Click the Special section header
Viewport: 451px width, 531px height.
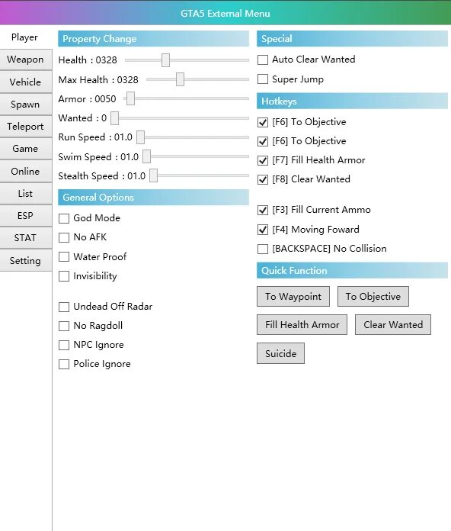352,39
